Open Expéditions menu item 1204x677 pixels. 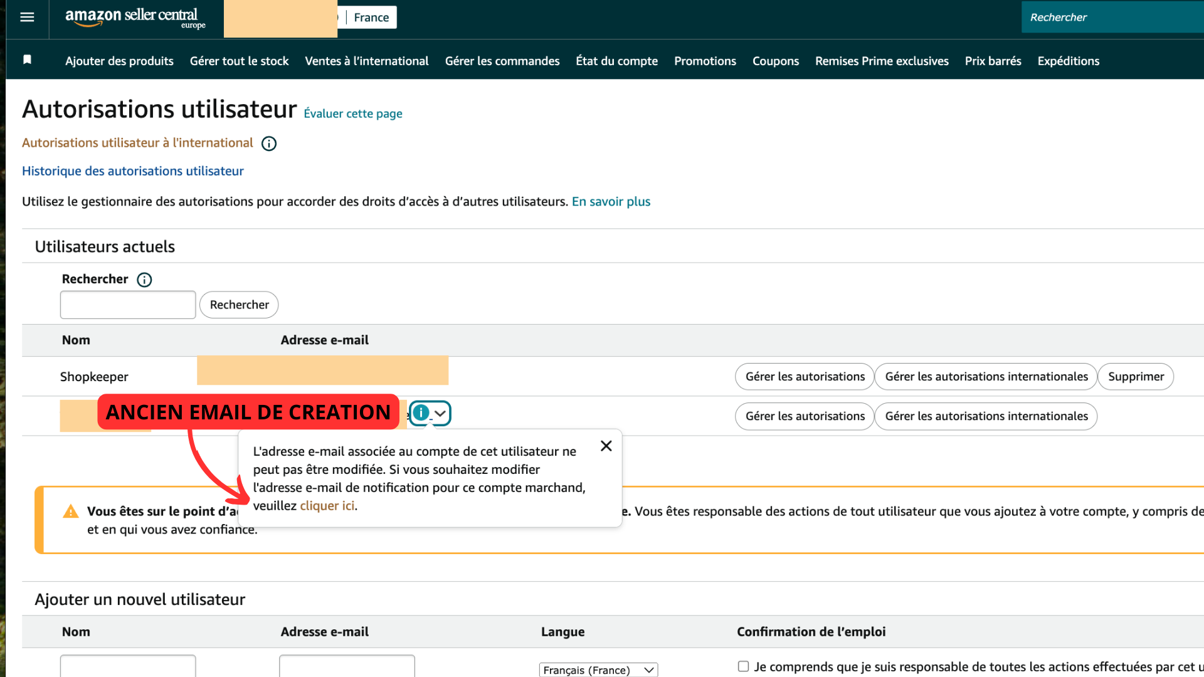(1068, 61)
